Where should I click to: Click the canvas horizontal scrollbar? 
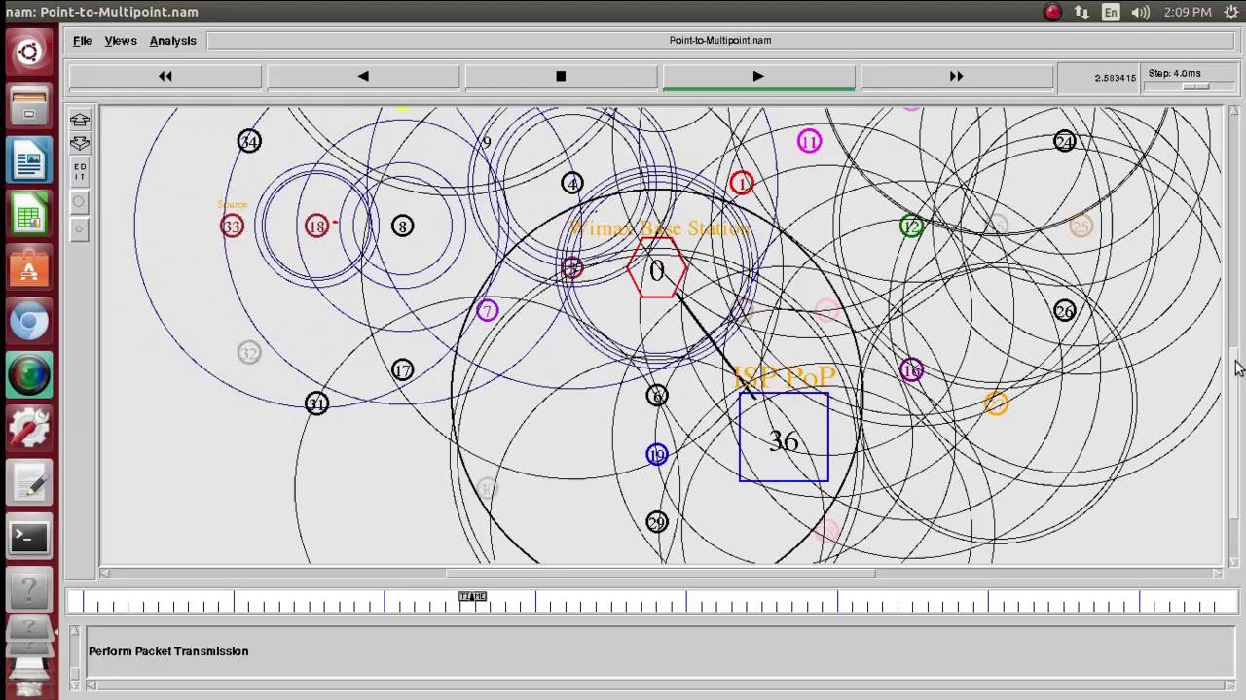click(661, 573)
